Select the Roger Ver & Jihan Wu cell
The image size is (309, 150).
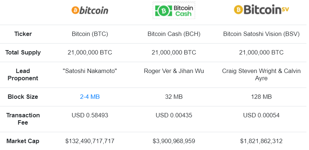click(x=174, y=71)
